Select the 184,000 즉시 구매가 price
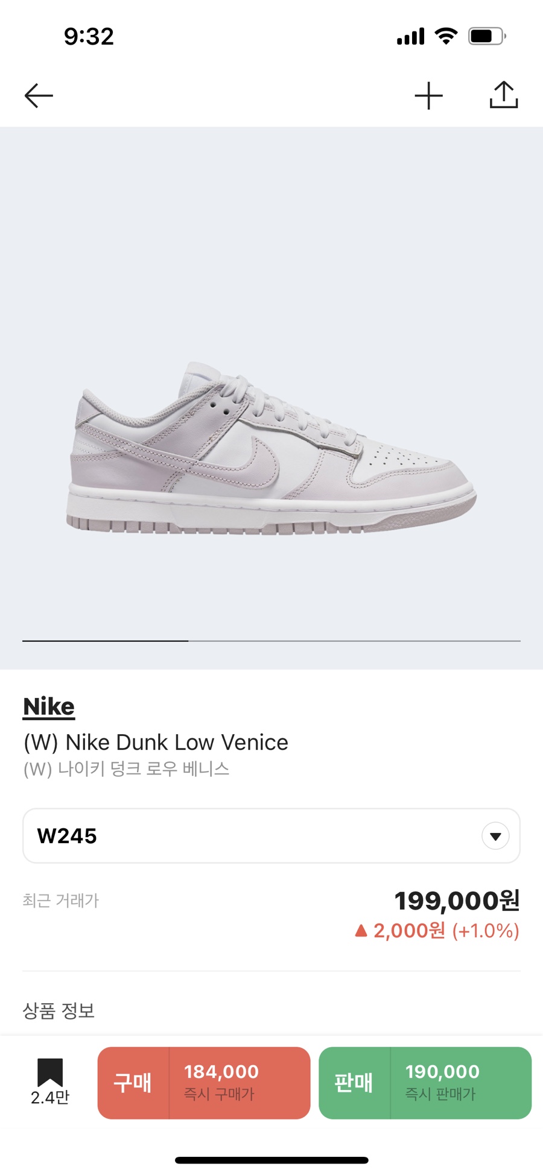 coord(221,1082)
